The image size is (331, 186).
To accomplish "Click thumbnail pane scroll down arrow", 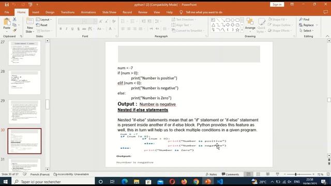I will coord(47,169).
